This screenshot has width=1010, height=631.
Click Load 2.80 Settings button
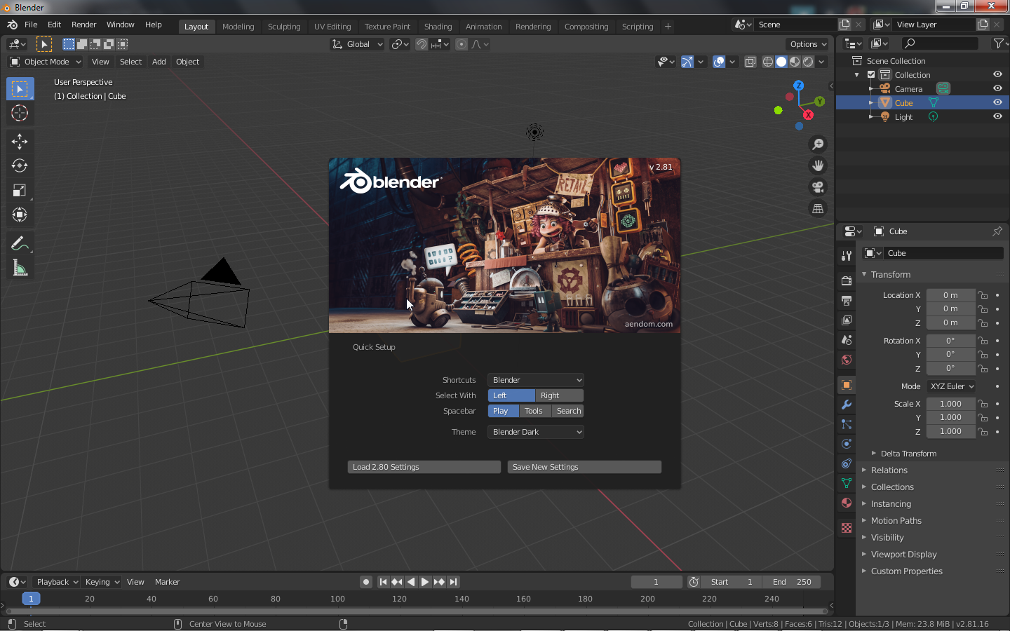[x=424, y=467]
